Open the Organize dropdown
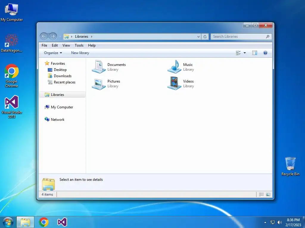Image resolution: width=305 pixels, height=228 pixels. tap(53, 53)
